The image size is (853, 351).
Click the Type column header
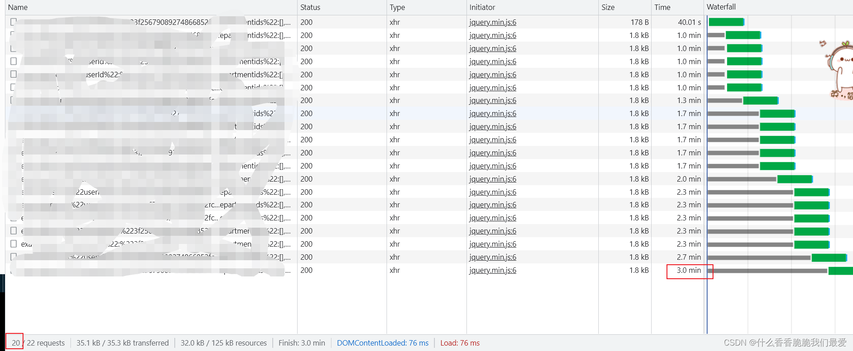(397, 7)
